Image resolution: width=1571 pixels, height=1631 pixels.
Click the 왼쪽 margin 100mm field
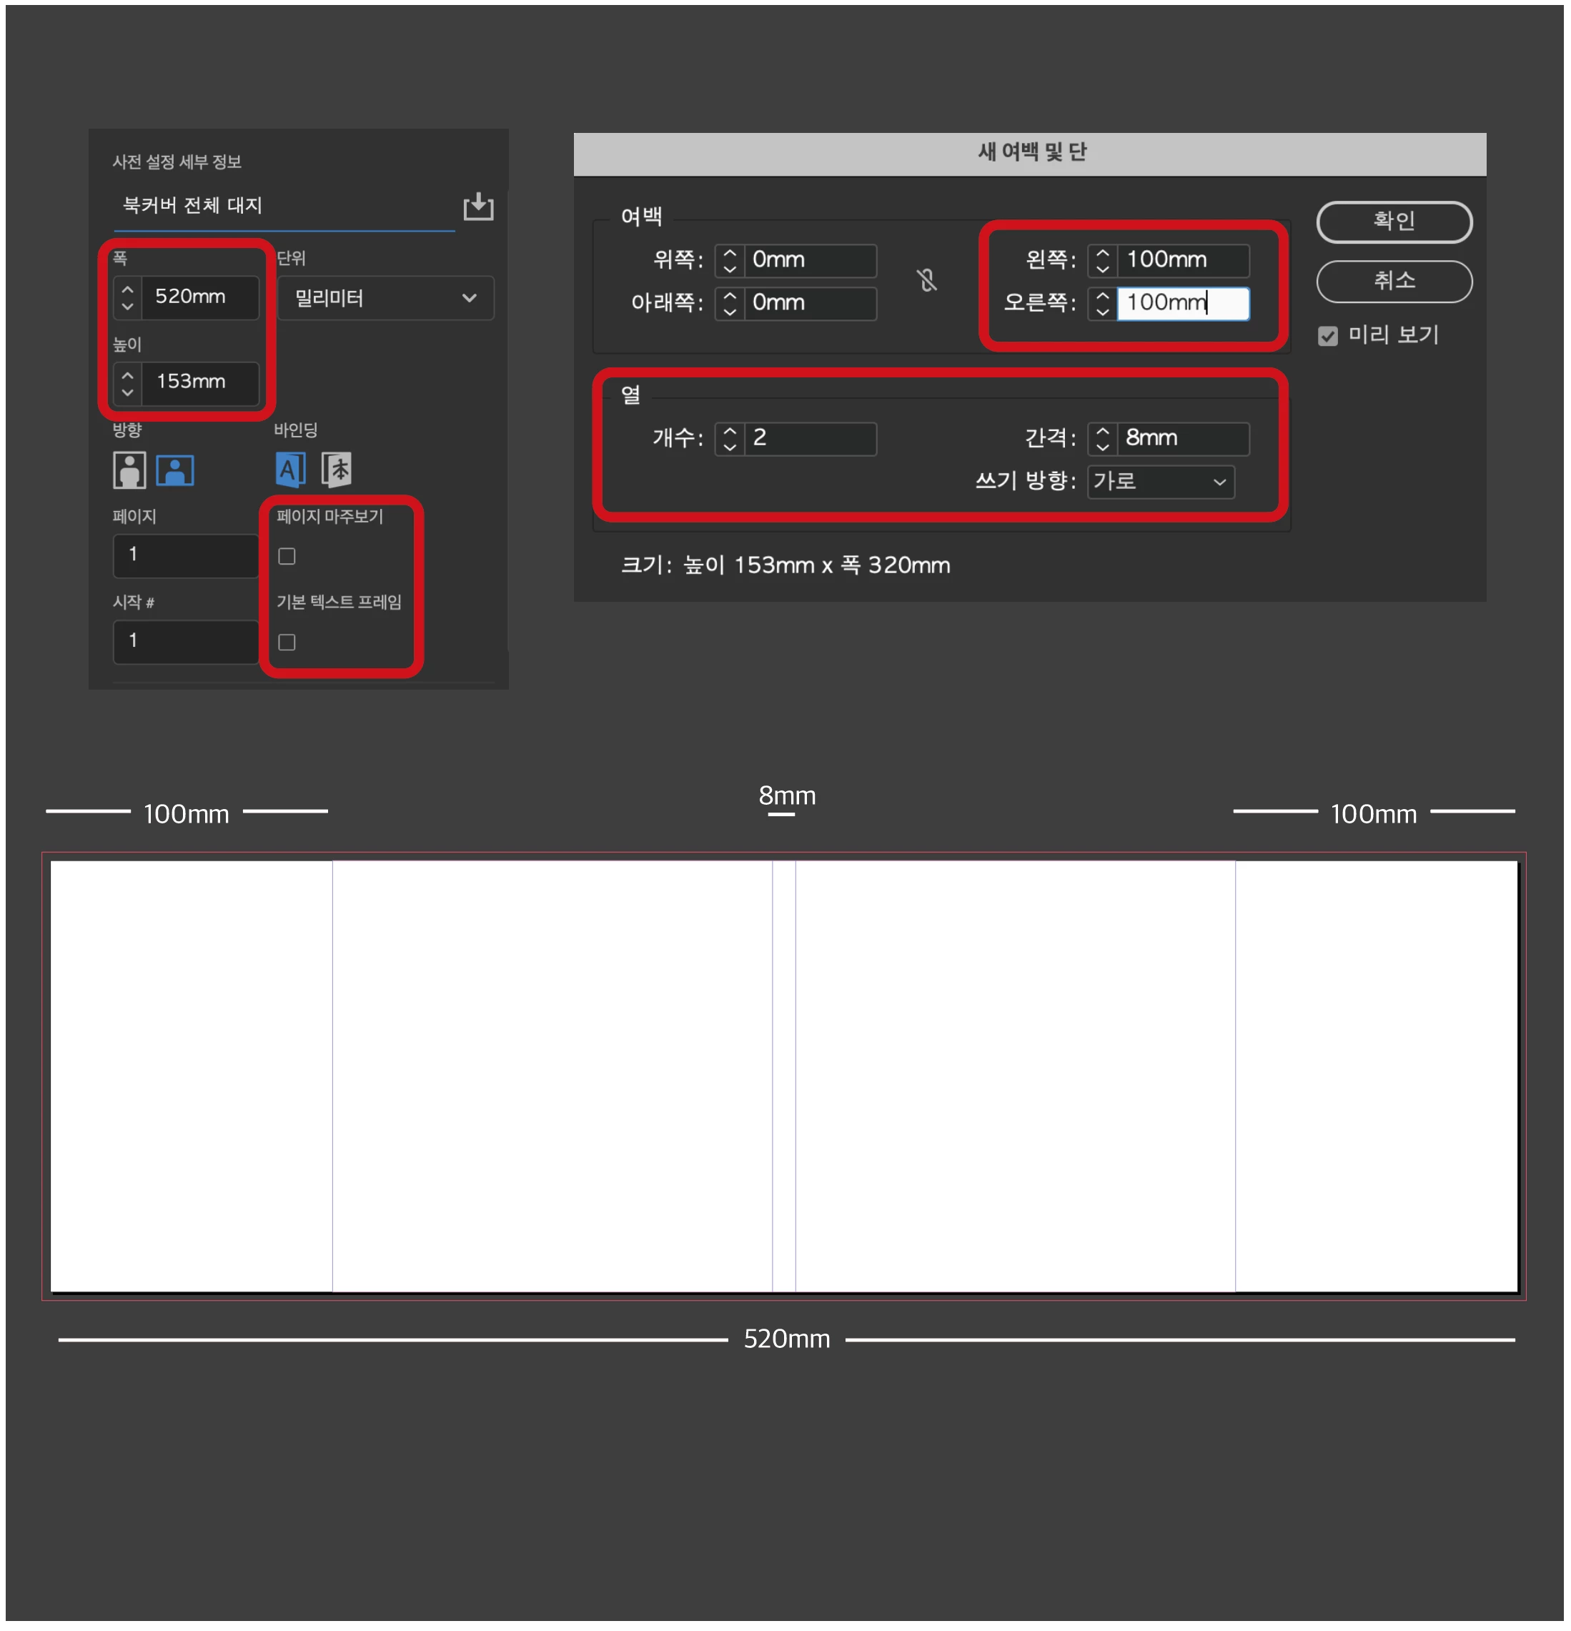pyautogui.click(x=1181, y=260)
